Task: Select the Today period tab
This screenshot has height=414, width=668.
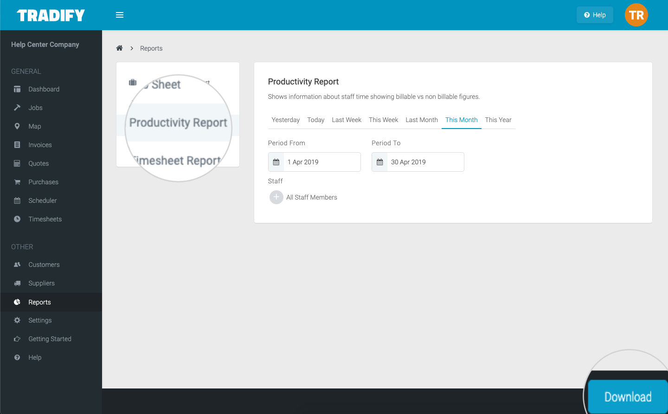Action: (316, 120)
